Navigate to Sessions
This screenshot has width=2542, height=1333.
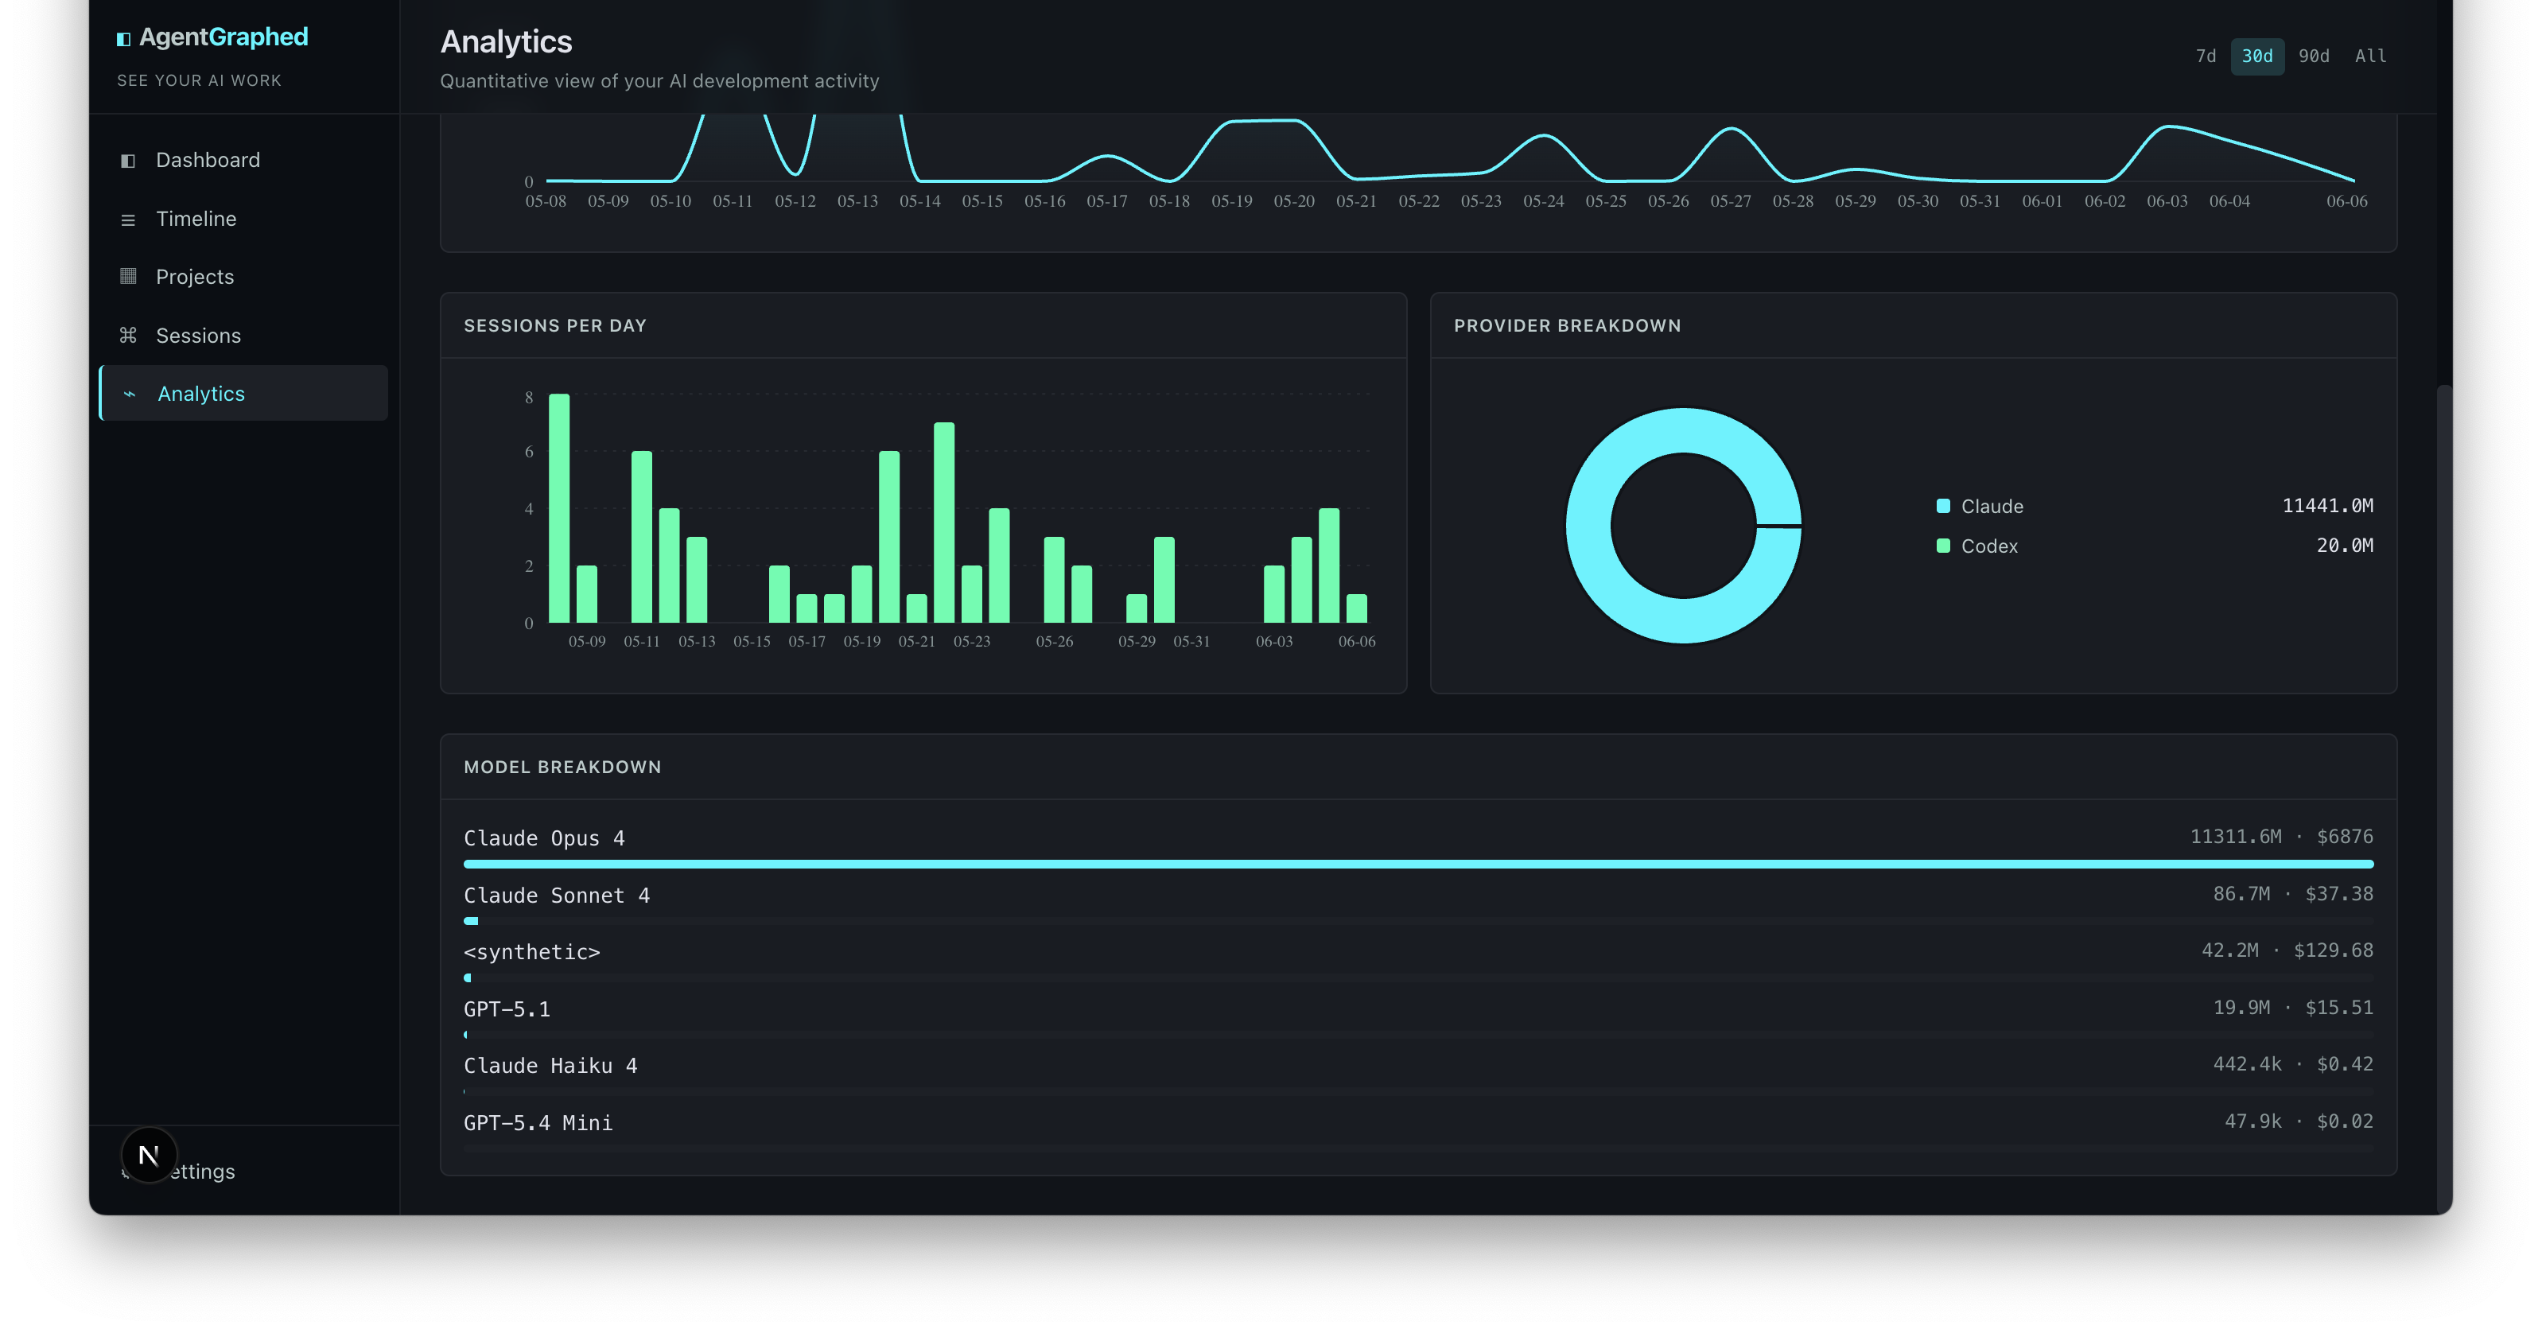tap(243, 336)
